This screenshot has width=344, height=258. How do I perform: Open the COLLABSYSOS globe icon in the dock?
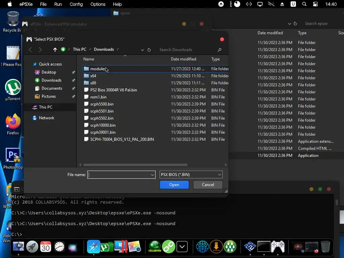155,247
